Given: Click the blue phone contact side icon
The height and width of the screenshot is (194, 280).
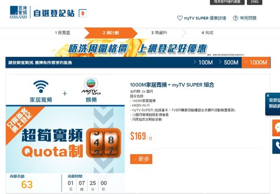Looking at the screenshot, I should tap(276, 146).
